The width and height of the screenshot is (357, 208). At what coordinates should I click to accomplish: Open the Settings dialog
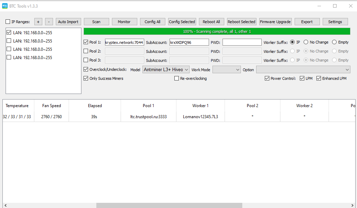click(335, 22)
